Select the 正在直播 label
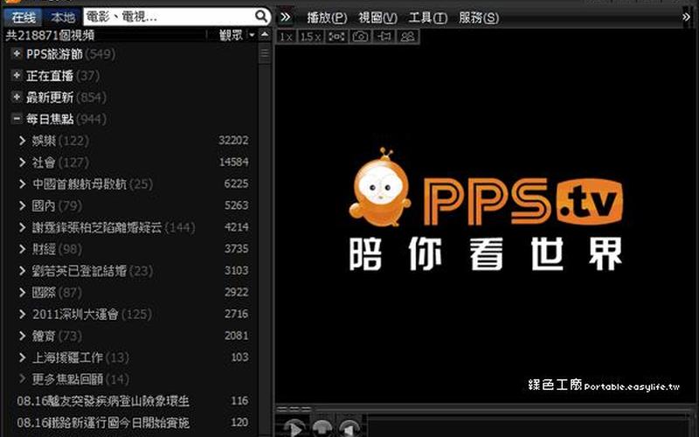This screenshot has width=699, height=437. tap(50, 76)
